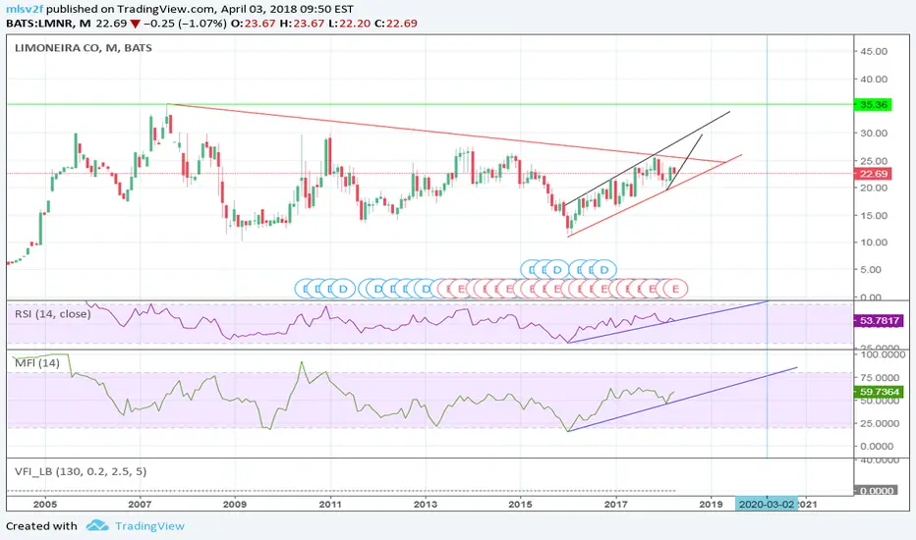
Task: Click the 45.00 price axis label
Action: [874, 51]
